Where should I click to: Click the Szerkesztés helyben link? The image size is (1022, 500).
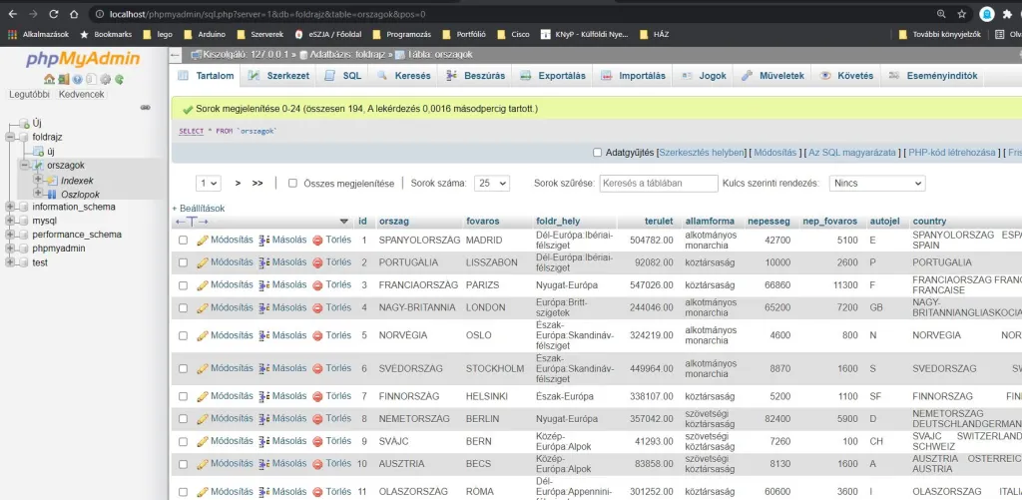click(x=702, y=153)
